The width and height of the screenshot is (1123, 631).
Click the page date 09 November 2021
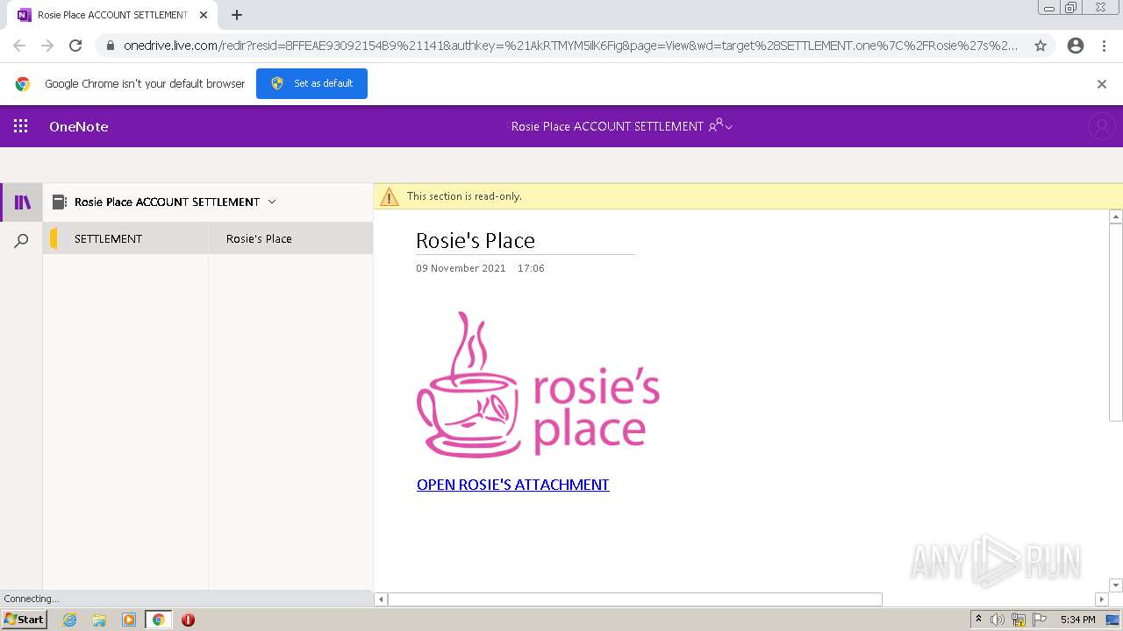[x=461, y=268]
